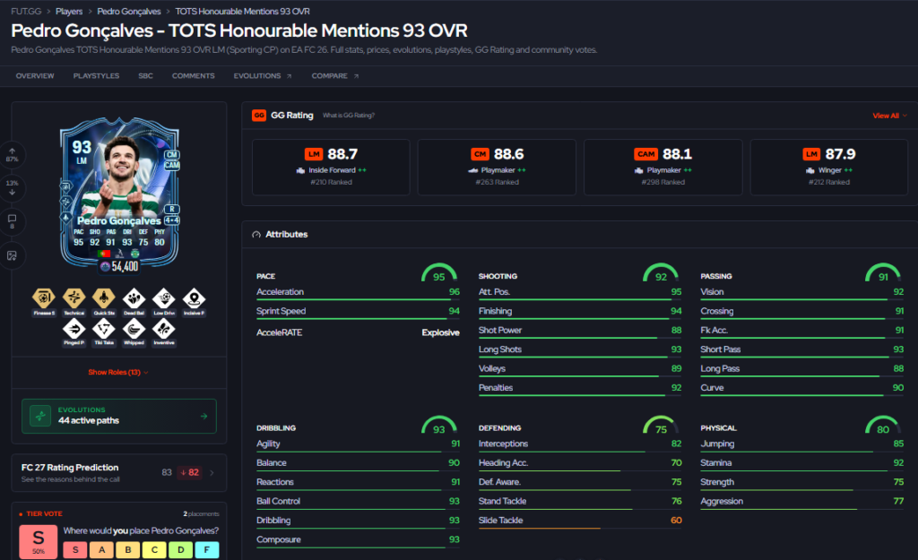Vote tier A for Pedro Gonçalves
Screen dimensions: 918x560
pos(102,549)
